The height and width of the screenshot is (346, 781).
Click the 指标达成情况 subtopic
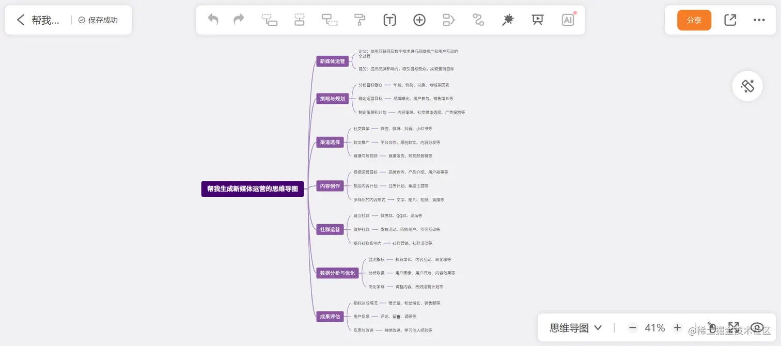tap(366, 303)
